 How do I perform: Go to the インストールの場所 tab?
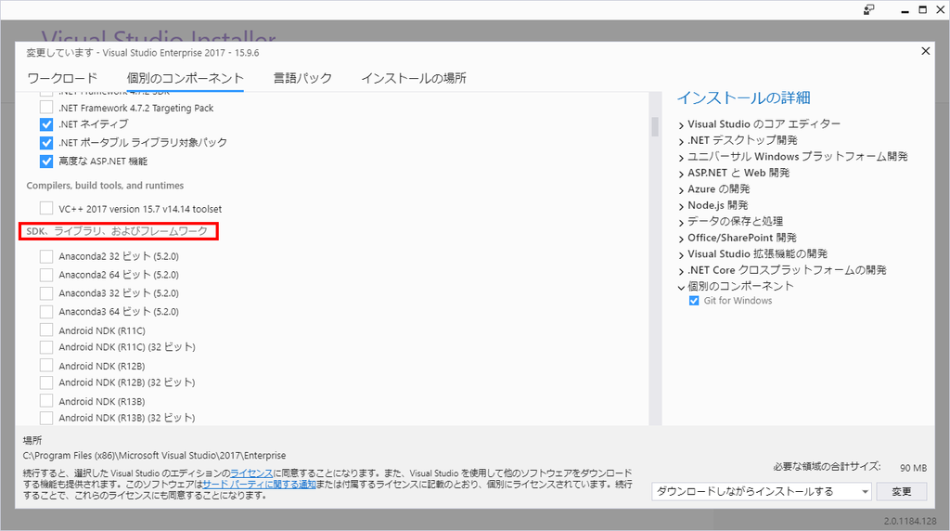414,78
